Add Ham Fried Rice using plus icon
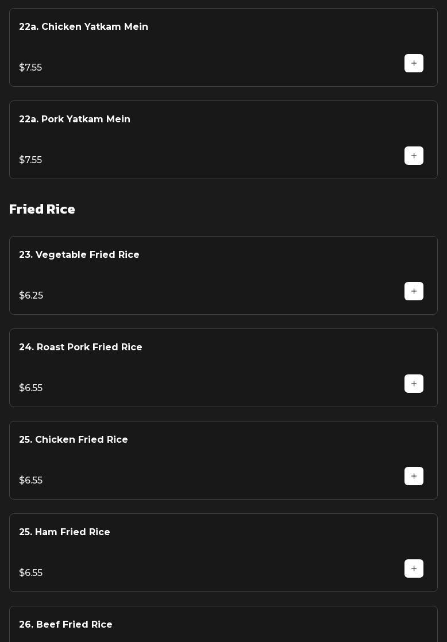The height and width of the screenshot is (642, 447). pos(414,568)
